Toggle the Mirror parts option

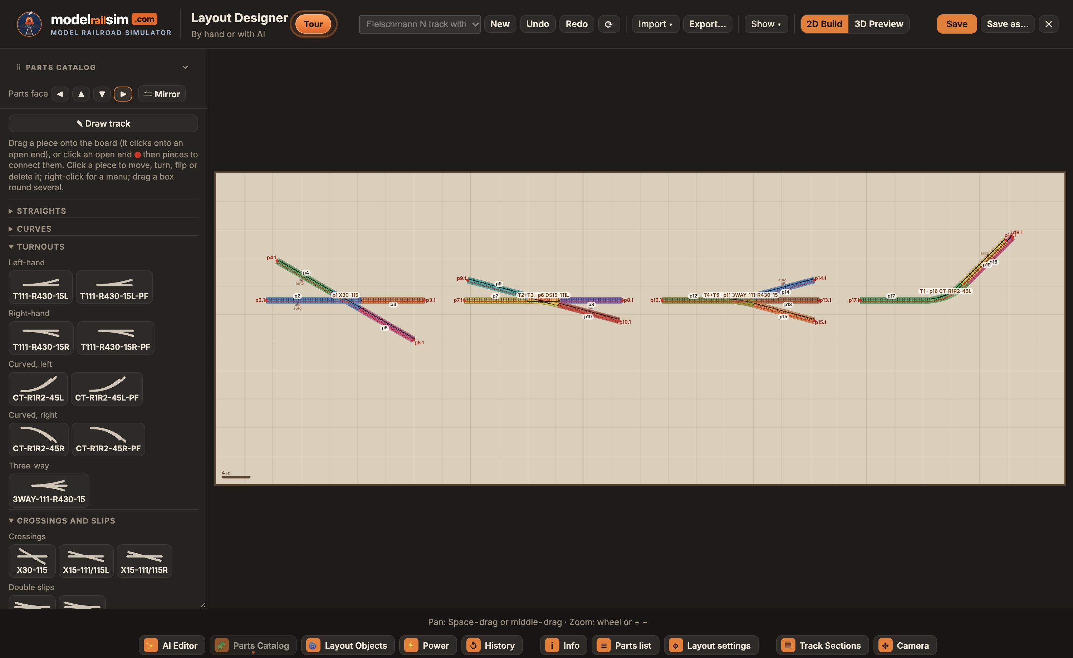coord(162,94)
